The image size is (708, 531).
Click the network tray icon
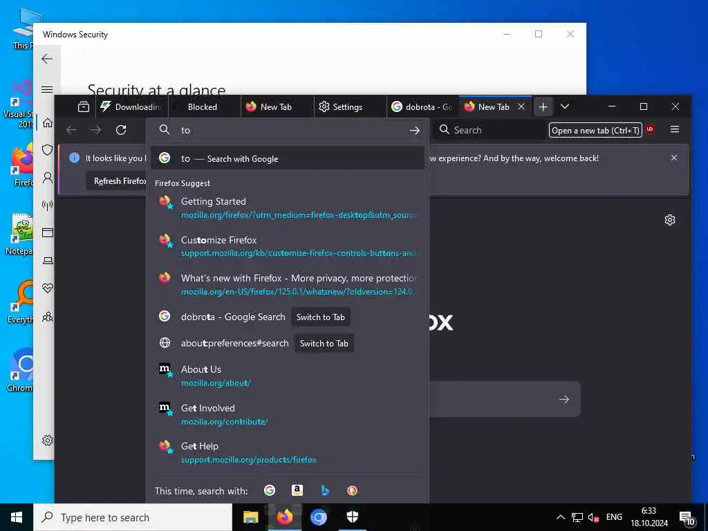[577, 517]
